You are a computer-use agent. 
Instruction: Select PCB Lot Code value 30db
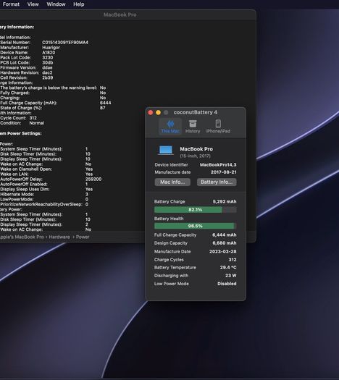(48, 62)
